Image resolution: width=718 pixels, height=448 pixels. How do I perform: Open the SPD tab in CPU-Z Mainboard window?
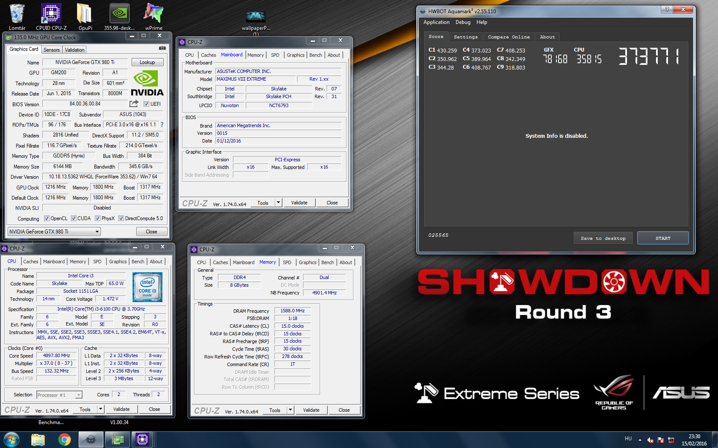coord(275,55)
